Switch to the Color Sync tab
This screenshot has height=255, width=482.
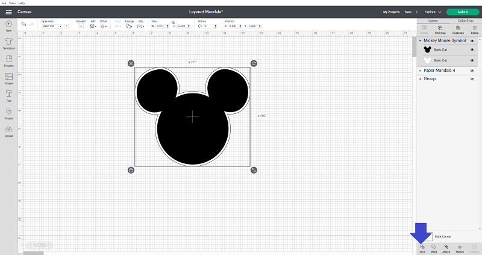point(465,20)
